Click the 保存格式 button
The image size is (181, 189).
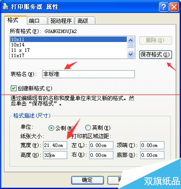(155, 55)
